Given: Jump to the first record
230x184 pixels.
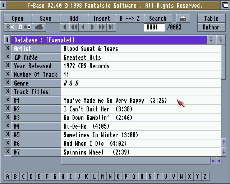Looking at the screenshot, I should (65, 27).
